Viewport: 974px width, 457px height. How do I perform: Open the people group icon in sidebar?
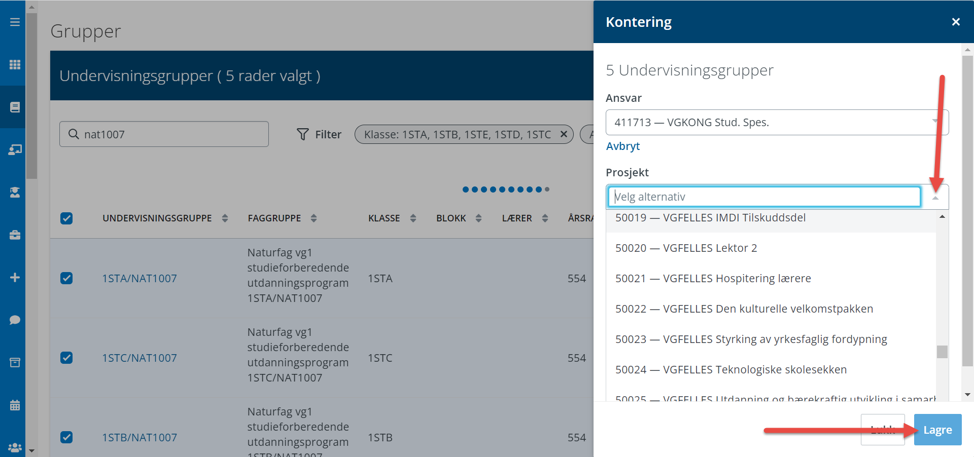15,447
